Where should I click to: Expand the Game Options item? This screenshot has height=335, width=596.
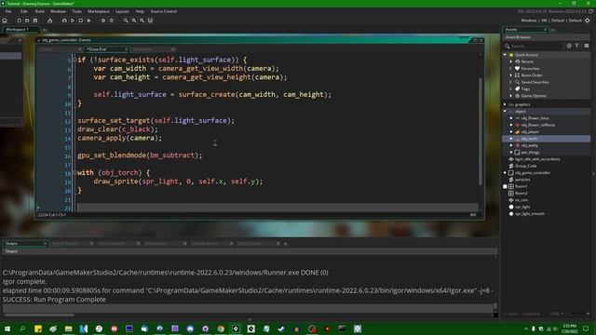pyautogui.click(x=511, y=96)
